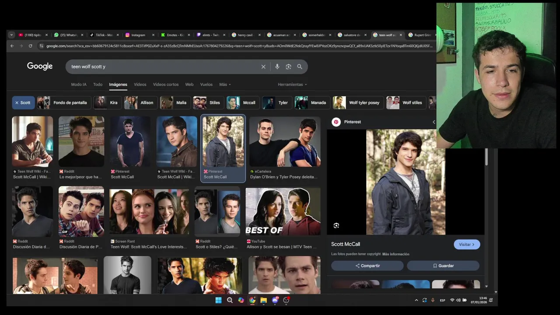Screen dimensions: 560x315
Task: Click the Compartir share button
Action: pos(367,266)
